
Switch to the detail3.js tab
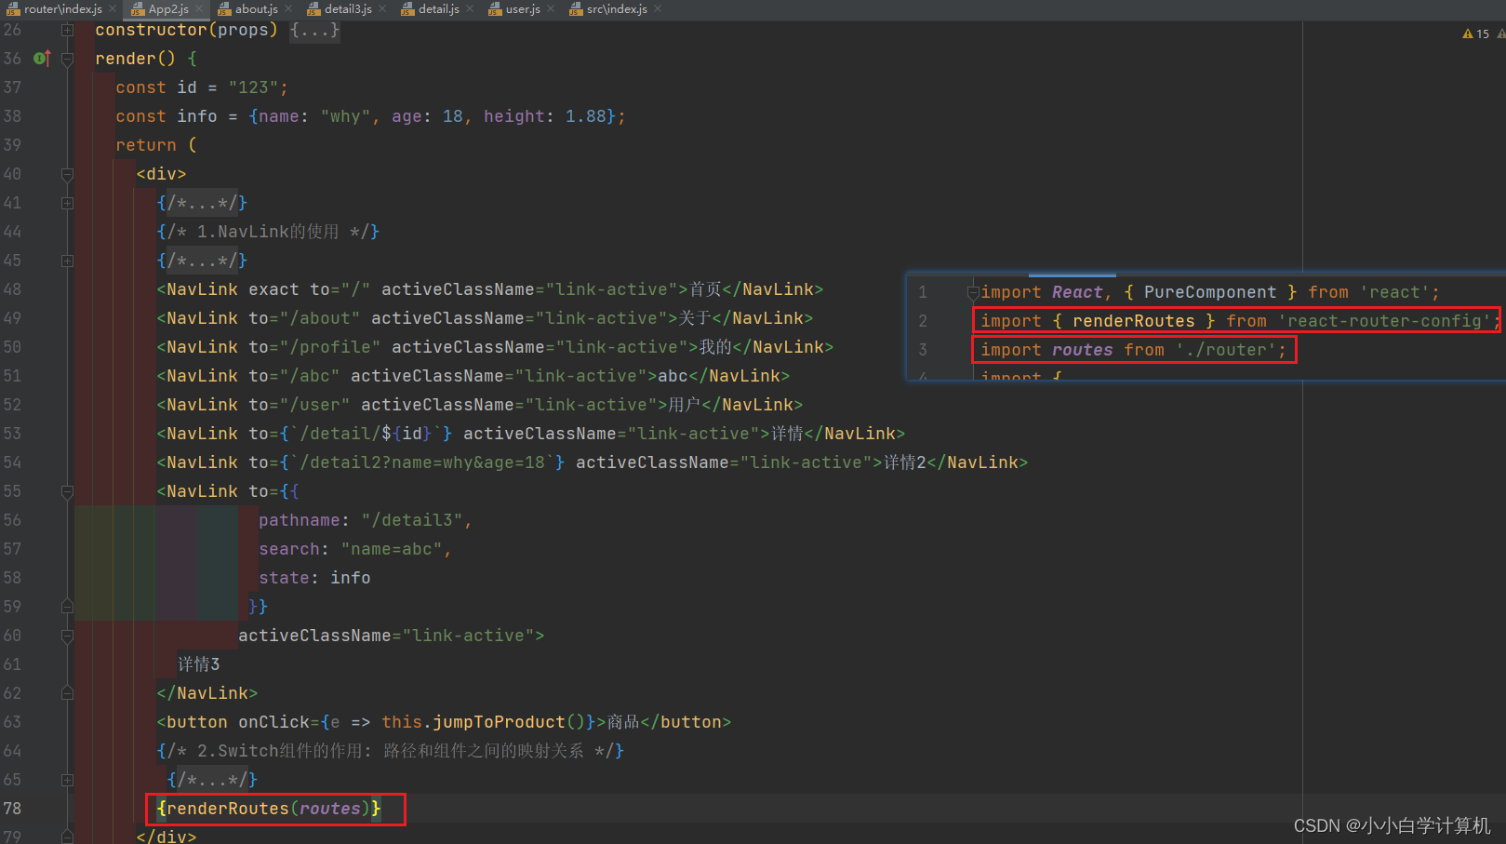coord(348,8)
